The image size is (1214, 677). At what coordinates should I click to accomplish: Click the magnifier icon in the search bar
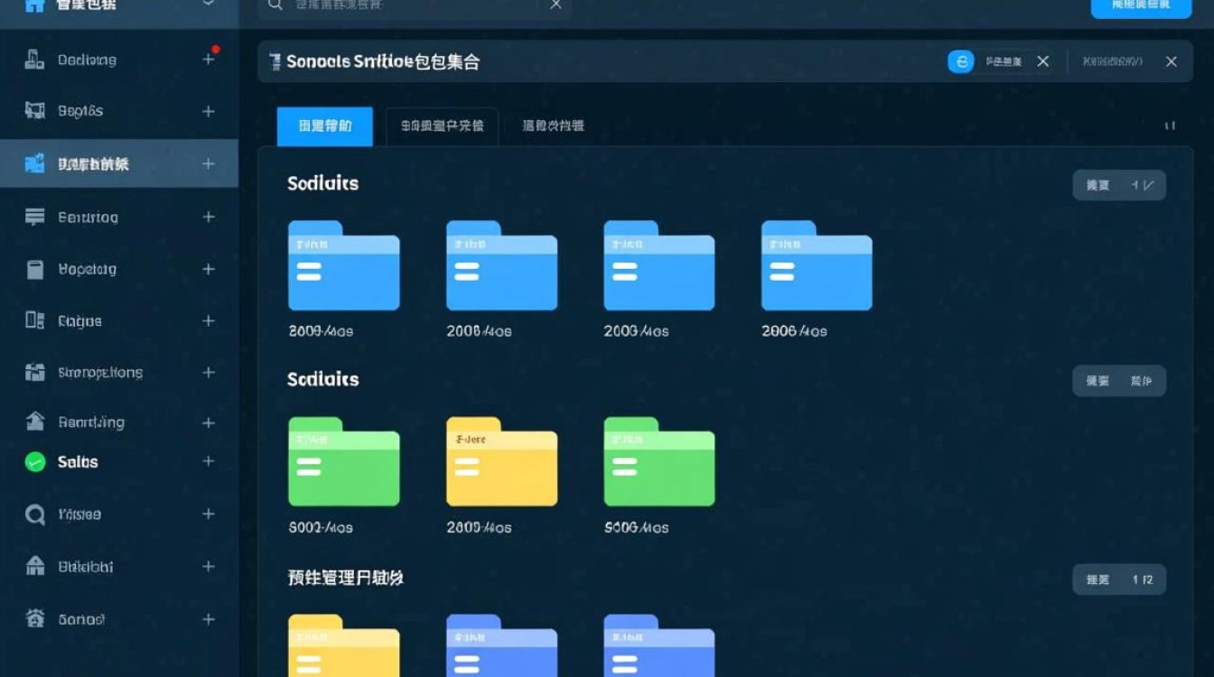(x=275, y=5)
